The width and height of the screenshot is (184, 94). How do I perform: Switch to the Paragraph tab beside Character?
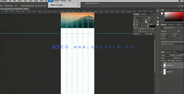coord(143,14)
